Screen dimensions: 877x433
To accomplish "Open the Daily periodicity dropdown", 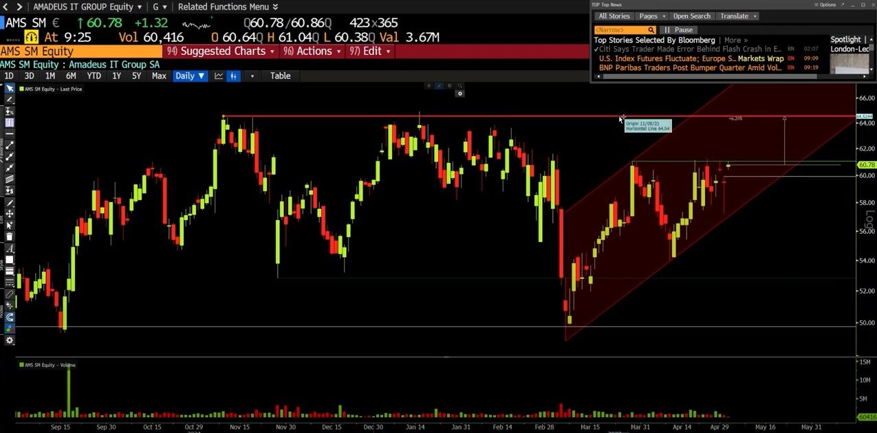I will click(190, 76).
